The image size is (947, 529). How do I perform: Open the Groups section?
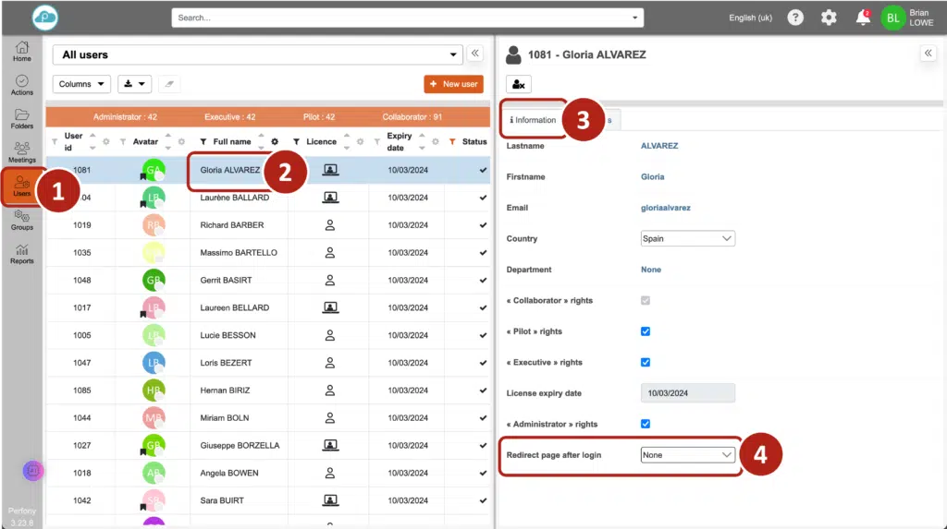[x=21, y=220]
